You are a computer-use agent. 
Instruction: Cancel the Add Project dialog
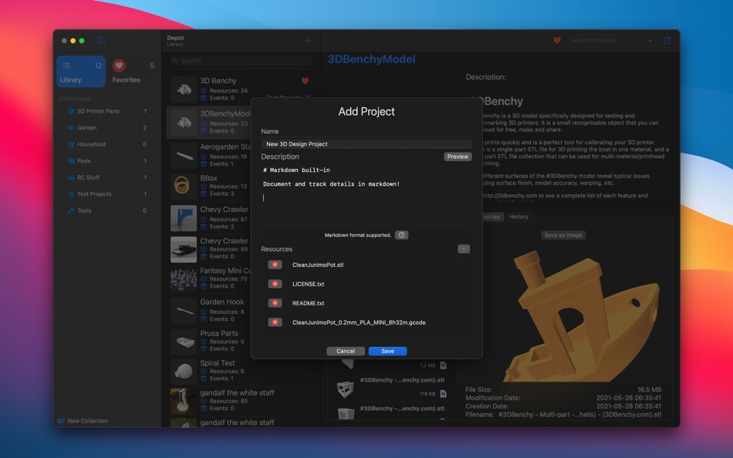[346, 351]
